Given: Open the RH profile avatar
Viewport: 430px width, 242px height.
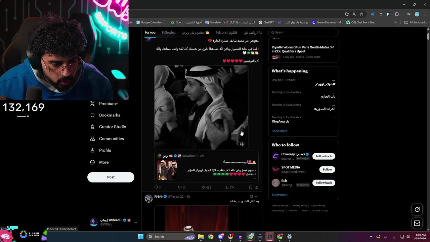Looking at the screenshot, I should coord(148,198).
